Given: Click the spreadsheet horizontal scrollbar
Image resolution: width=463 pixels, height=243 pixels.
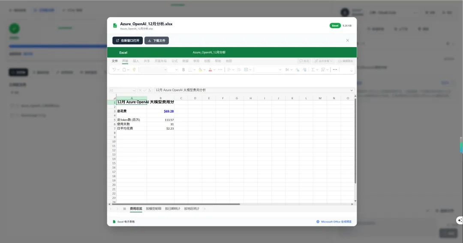Looking at the screenshot, I should (176, 204).
